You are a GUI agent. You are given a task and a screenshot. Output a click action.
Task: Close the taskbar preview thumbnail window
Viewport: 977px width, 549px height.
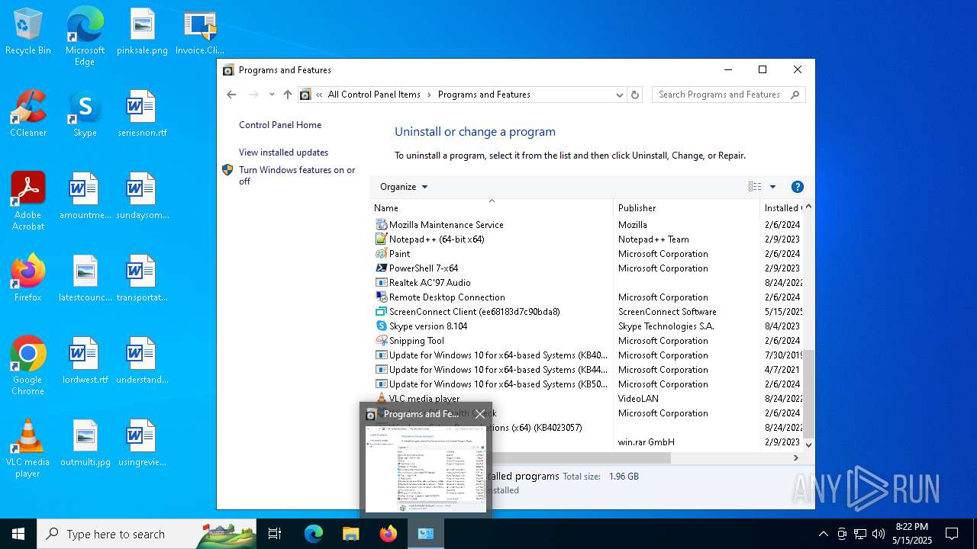click(479, 414)
